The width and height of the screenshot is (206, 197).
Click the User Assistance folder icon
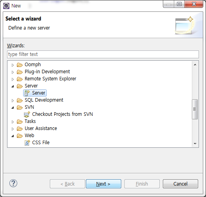tap(20, 129)
